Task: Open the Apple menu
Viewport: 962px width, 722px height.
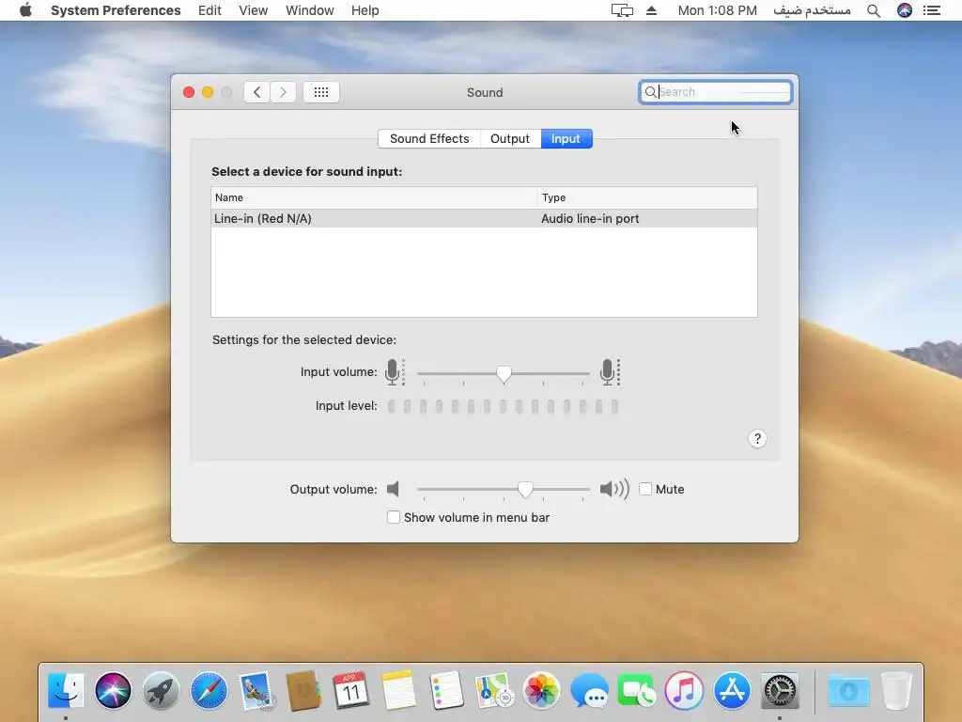Action: pyautogui.click(x=25, y=10)
